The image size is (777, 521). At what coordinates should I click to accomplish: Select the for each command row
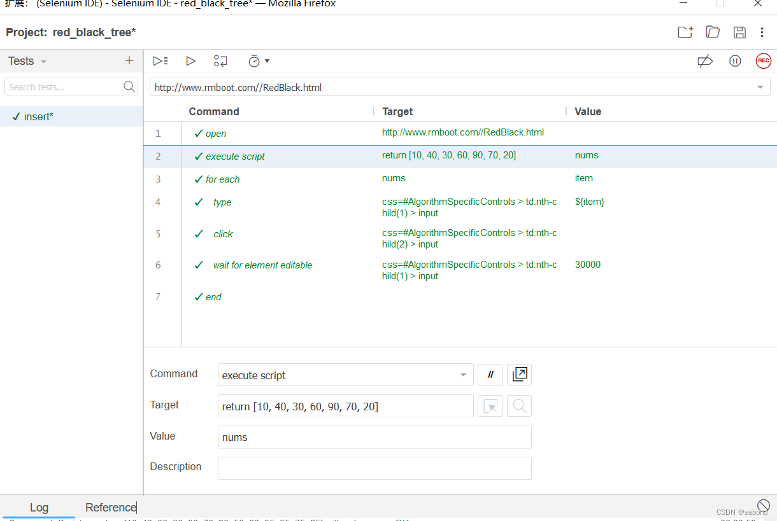[460, 179]
